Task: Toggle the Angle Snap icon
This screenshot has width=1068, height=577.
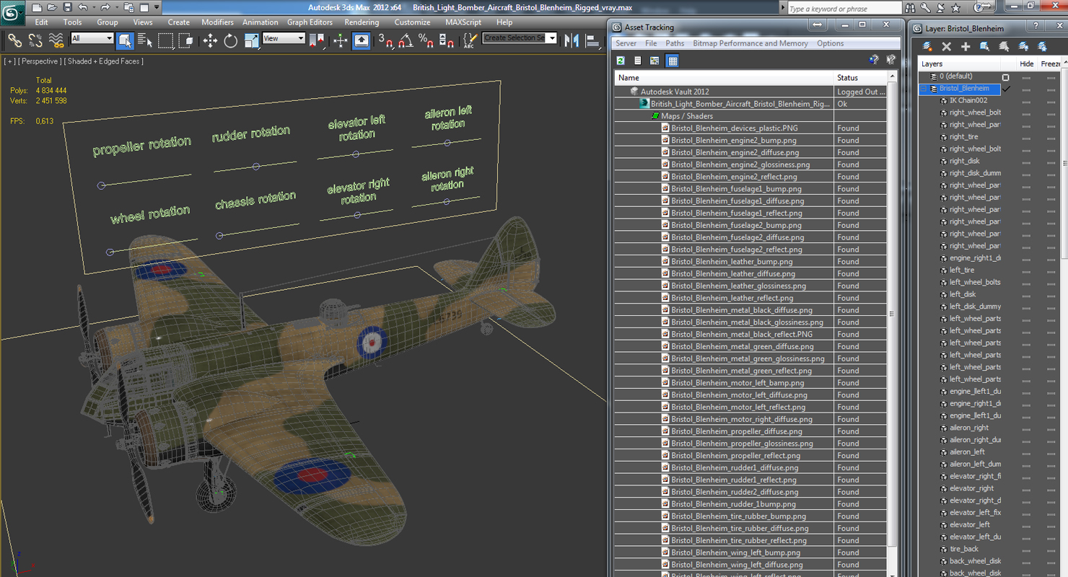Action: point(406,40)
